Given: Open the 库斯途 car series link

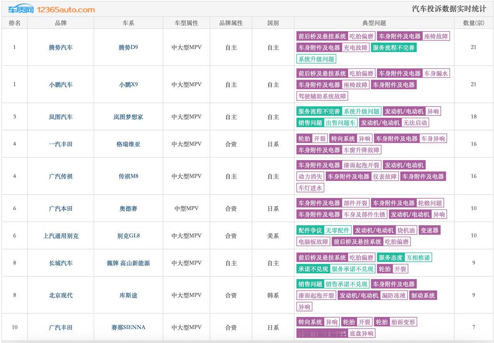Looking at the screenshot, I should [x=128, y=296].
